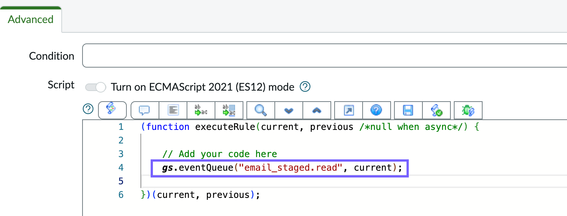This screenshot has height=216, width=567.
Task: Place cursor on empty line 2
Action: tap(354, 140)
